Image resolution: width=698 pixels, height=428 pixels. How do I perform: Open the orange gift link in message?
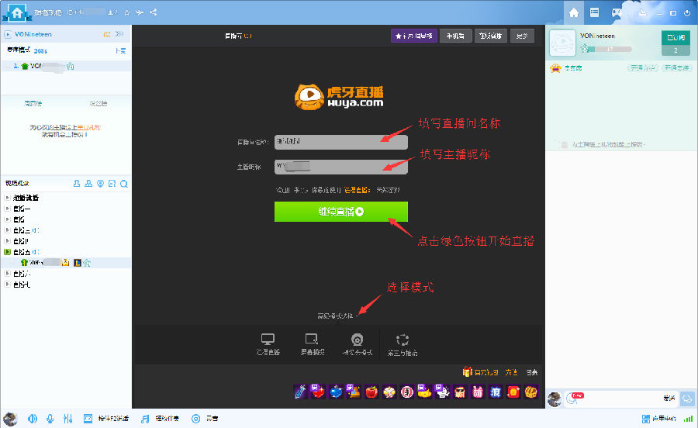tap(89, 127)
